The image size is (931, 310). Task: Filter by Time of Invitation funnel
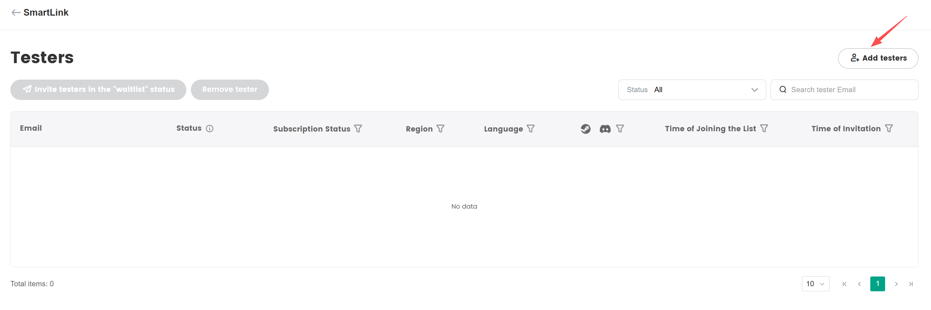pos(889,128)
